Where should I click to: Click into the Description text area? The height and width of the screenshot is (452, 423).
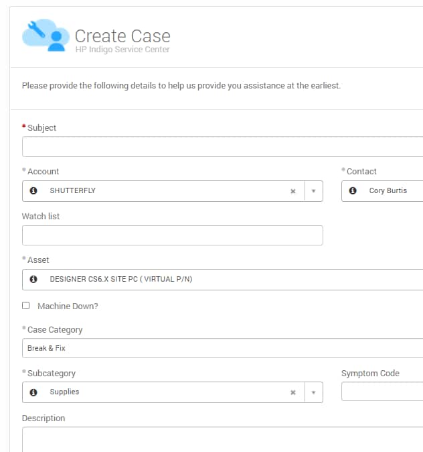pyautogui.click(x=222, y=440)
